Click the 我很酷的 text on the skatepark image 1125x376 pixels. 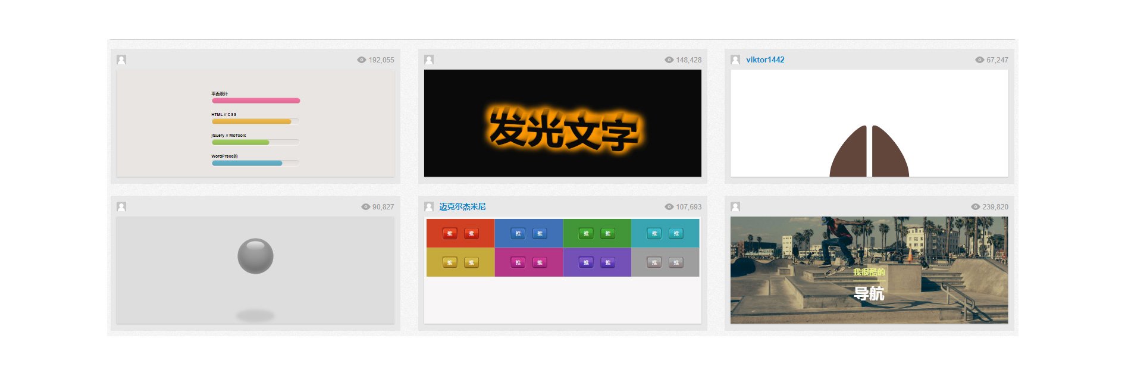[869, 272]
